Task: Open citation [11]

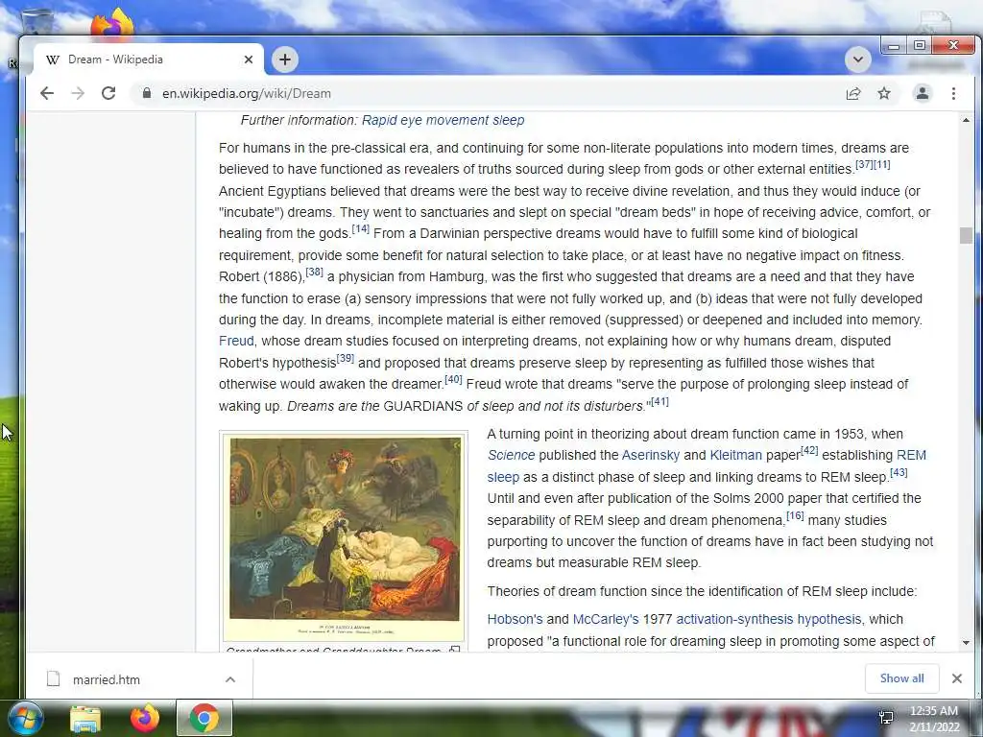Action: (881, 164)
